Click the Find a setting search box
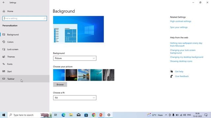 [x=25, y=18]
